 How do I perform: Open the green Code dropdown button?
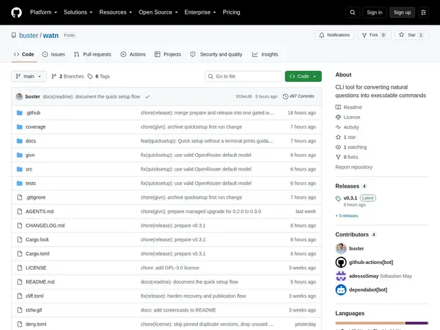click(x=303, y=76)
